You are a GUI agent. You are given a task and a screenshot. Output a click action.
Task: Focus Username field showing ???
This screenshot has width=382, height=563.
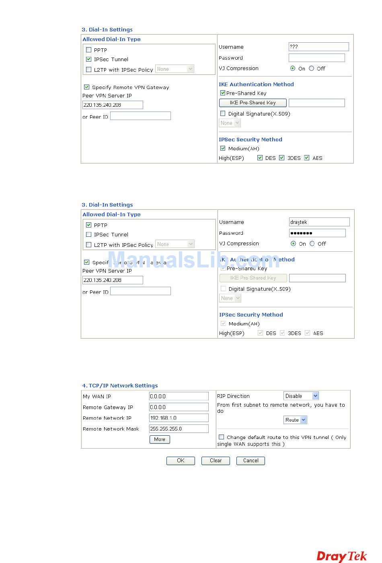click(x=319, y=47)
